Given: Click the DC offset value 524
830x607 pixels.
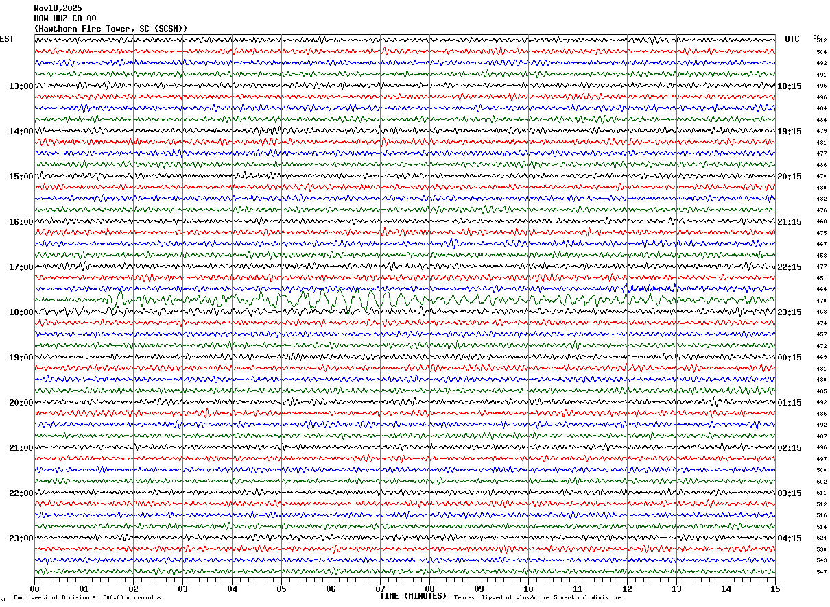Looking at the screenshot, I should click(x=821, y=538).
